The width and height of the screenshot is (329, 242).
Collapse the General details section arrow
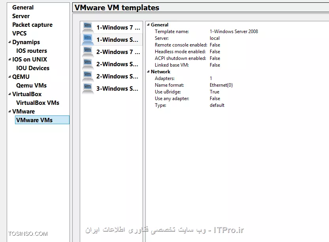tap(149, 25)
